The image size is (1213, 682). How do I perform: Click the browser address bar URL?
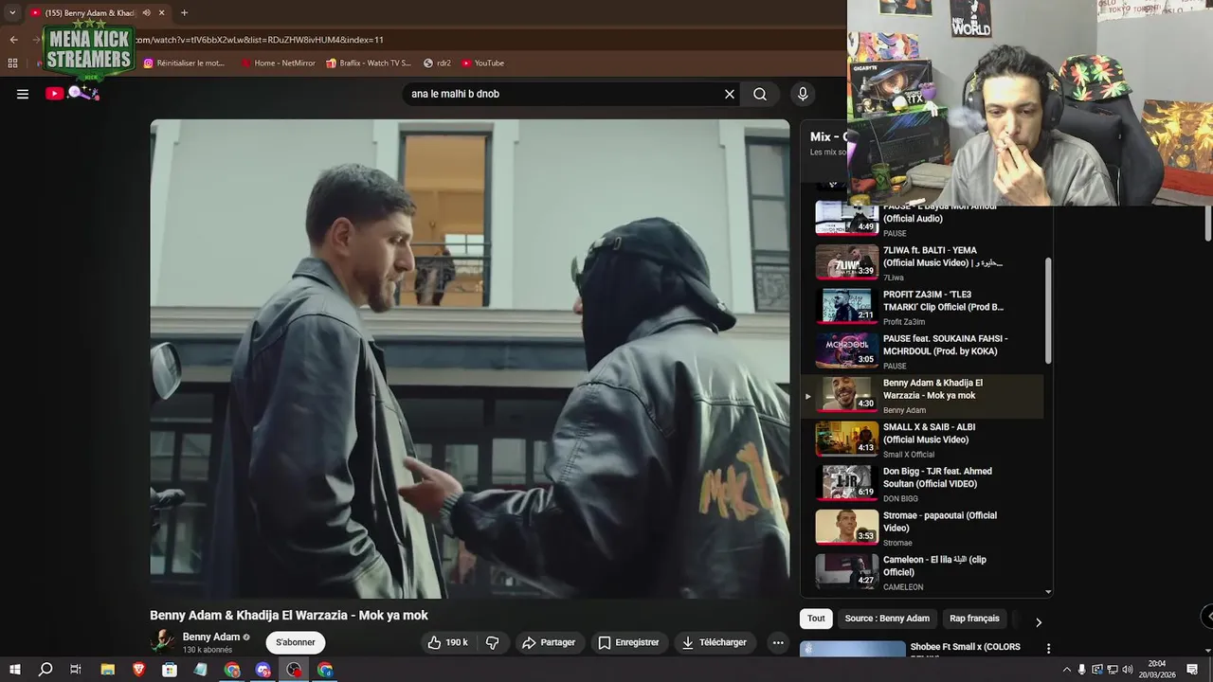point(260,40)
